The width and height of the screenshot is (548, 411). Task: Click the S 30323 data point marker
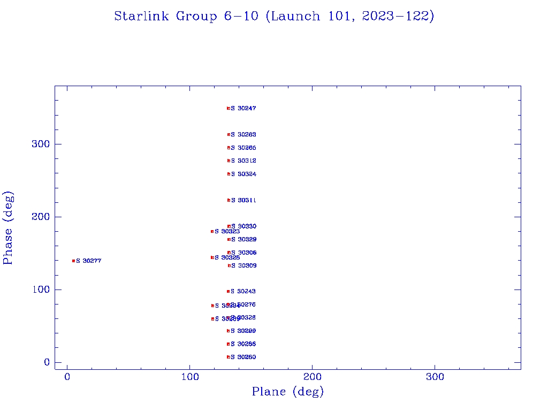(212, 231)
